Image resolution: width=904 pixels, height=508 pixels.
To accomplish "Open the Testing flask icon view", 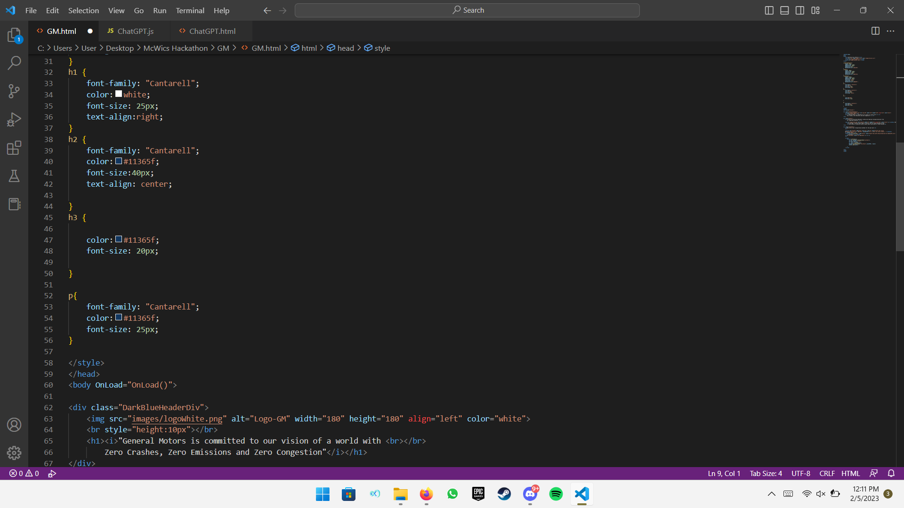I will 14,176.
